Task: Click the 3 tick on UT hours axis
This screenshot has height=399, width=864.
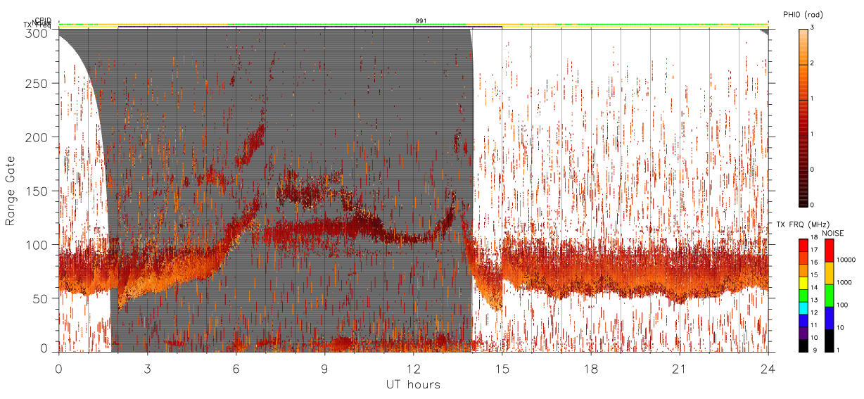Action: click(x=147, y=368)
